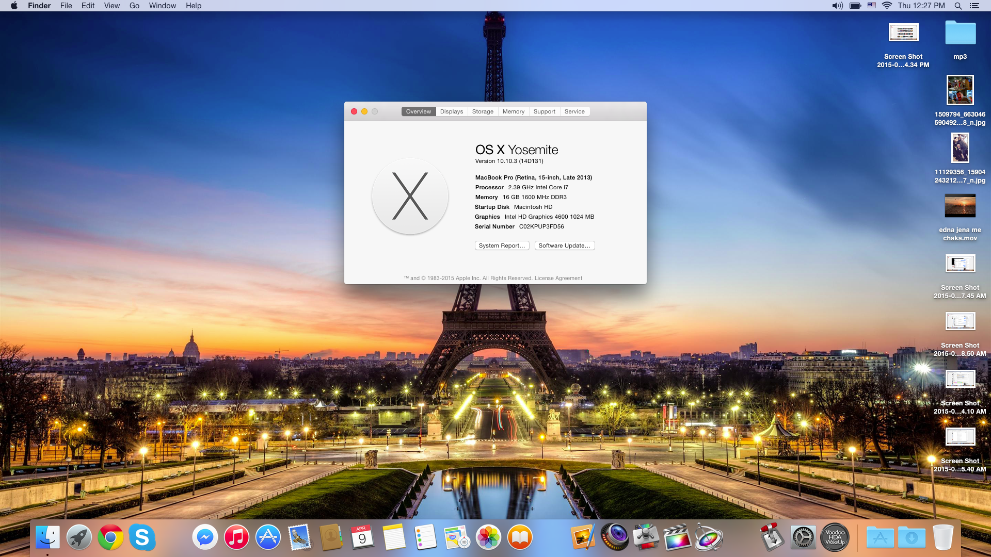
Task: Click the volume icon in menu bar
Action: (837, 6)
